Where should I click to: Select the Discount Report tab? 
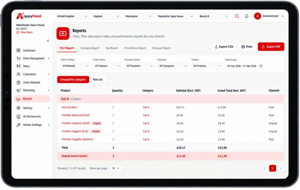point(162,48)
